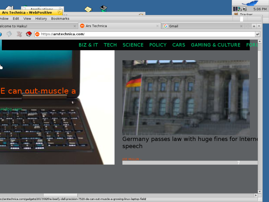This screenshot has height=202, width=269.
Task: Select SCIENCE in the Ars Technica navigation
Action: pyautogui.click(x=133, y=45)
